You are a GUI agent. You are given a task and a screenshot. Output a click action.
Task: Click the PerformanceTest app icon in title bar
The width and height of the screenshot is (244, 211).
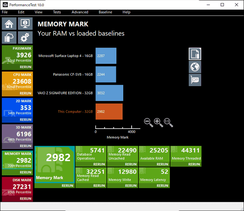tap(5, 5)
